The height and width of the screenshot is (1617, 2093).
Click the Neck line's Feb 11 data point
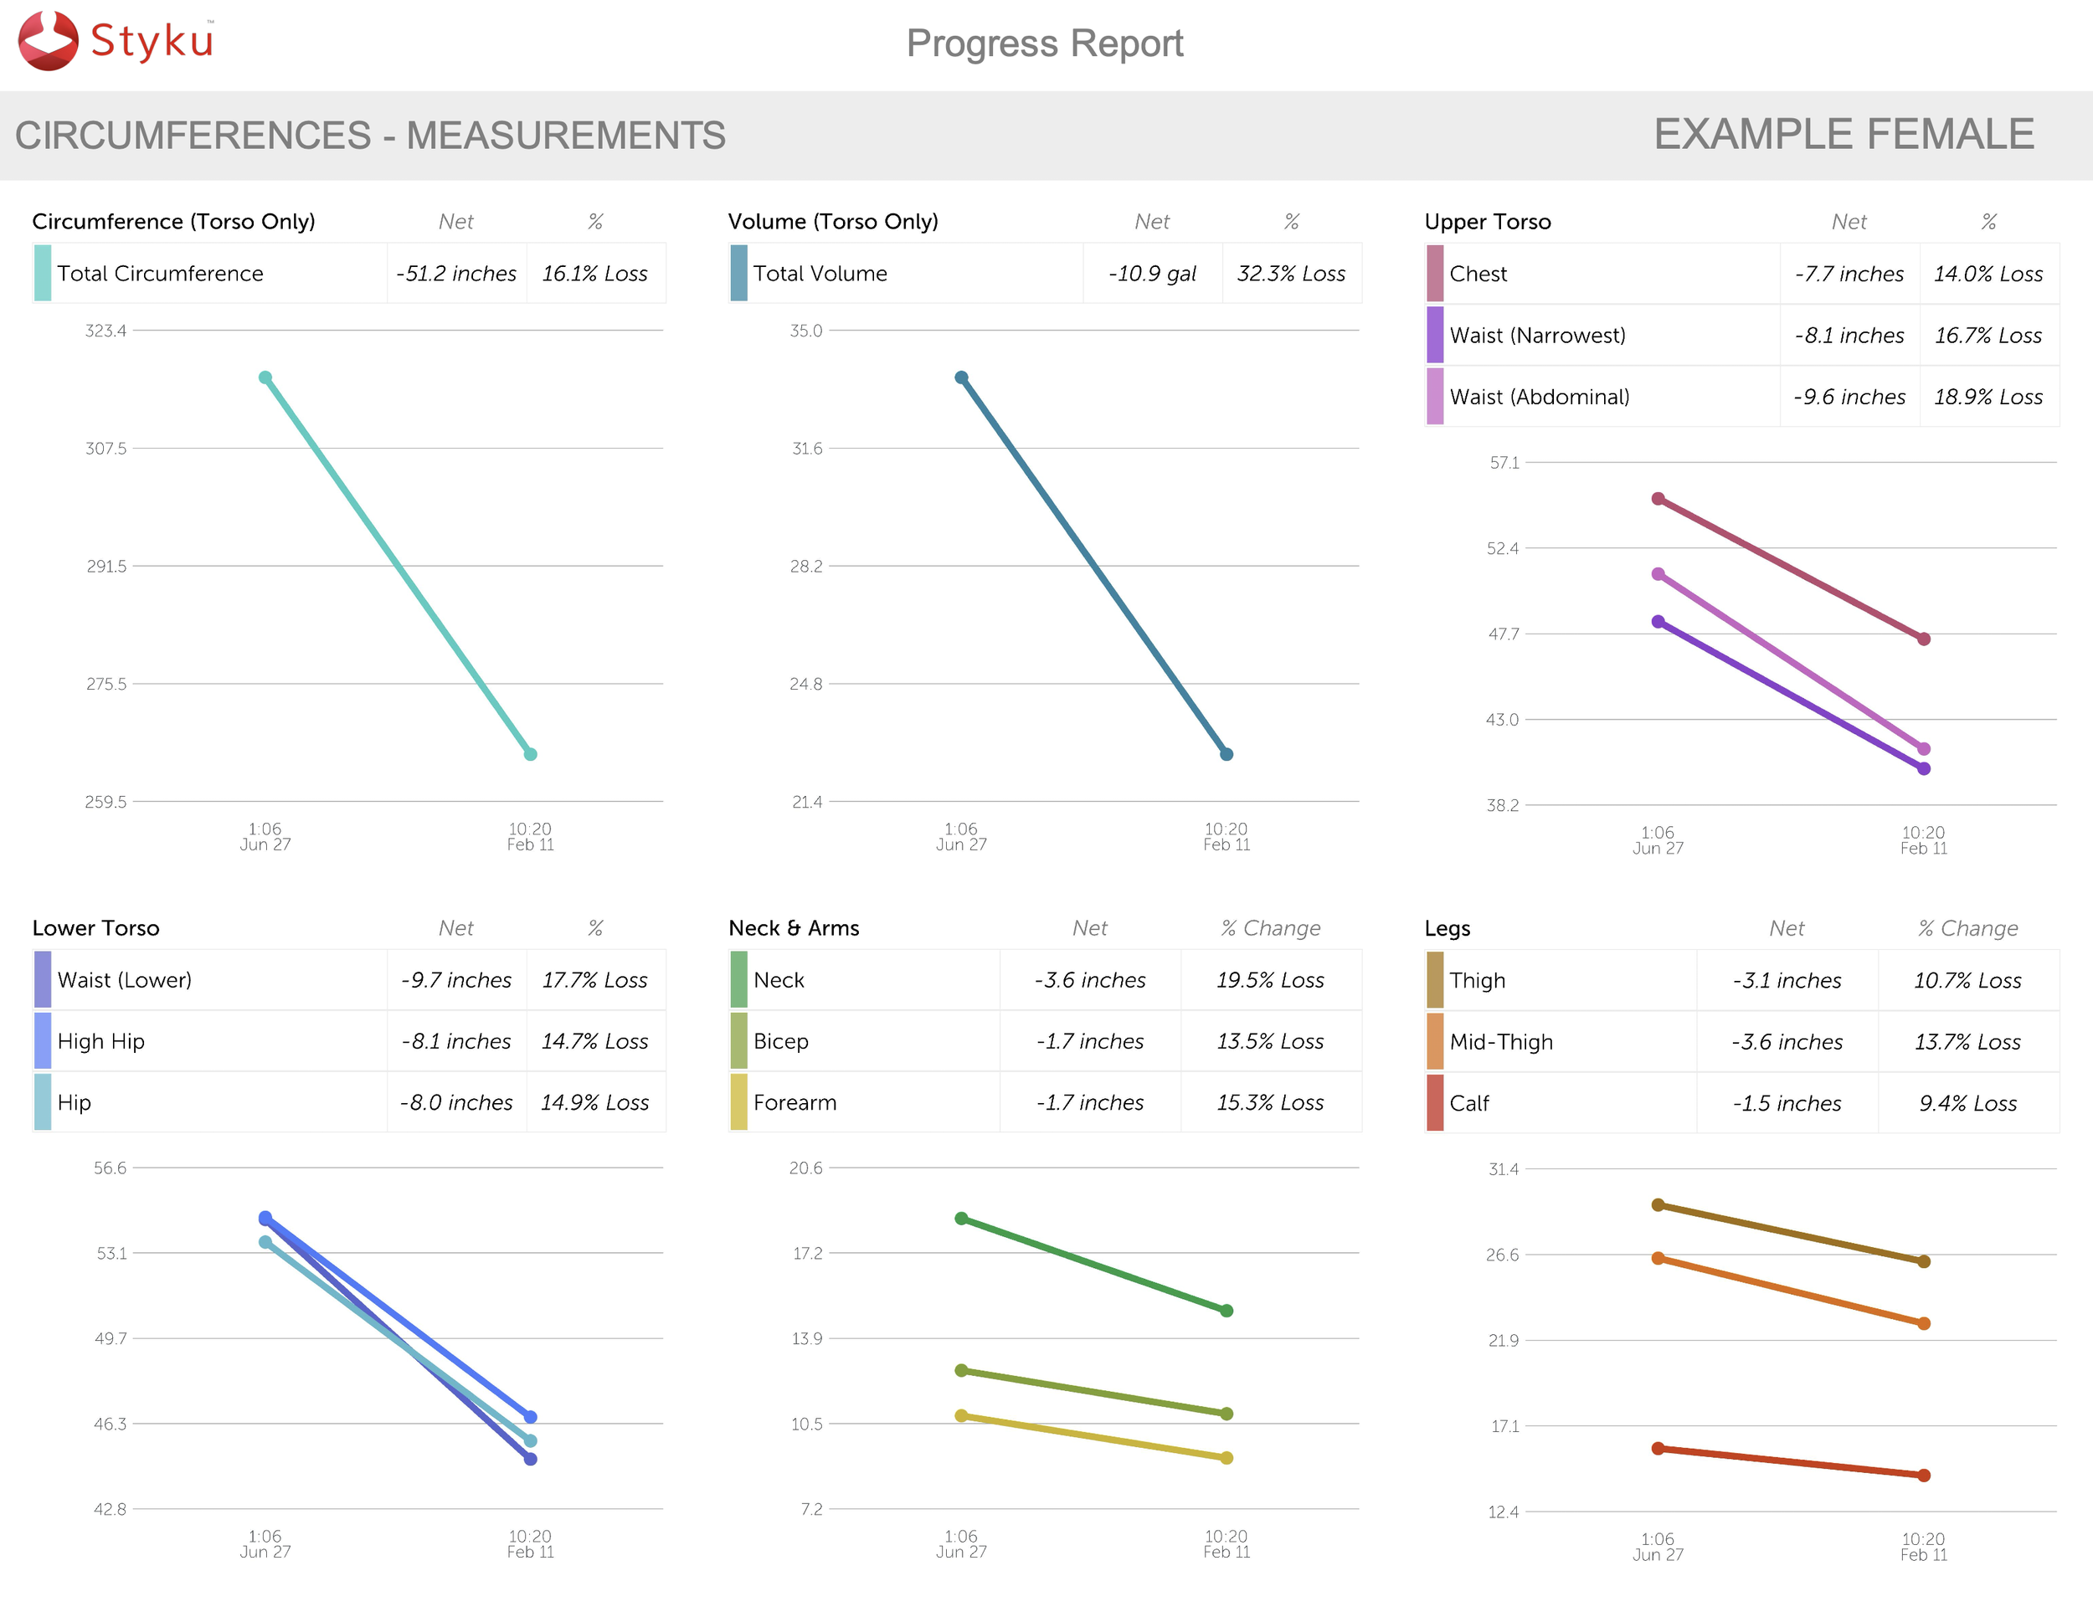coord(1226,1311)
